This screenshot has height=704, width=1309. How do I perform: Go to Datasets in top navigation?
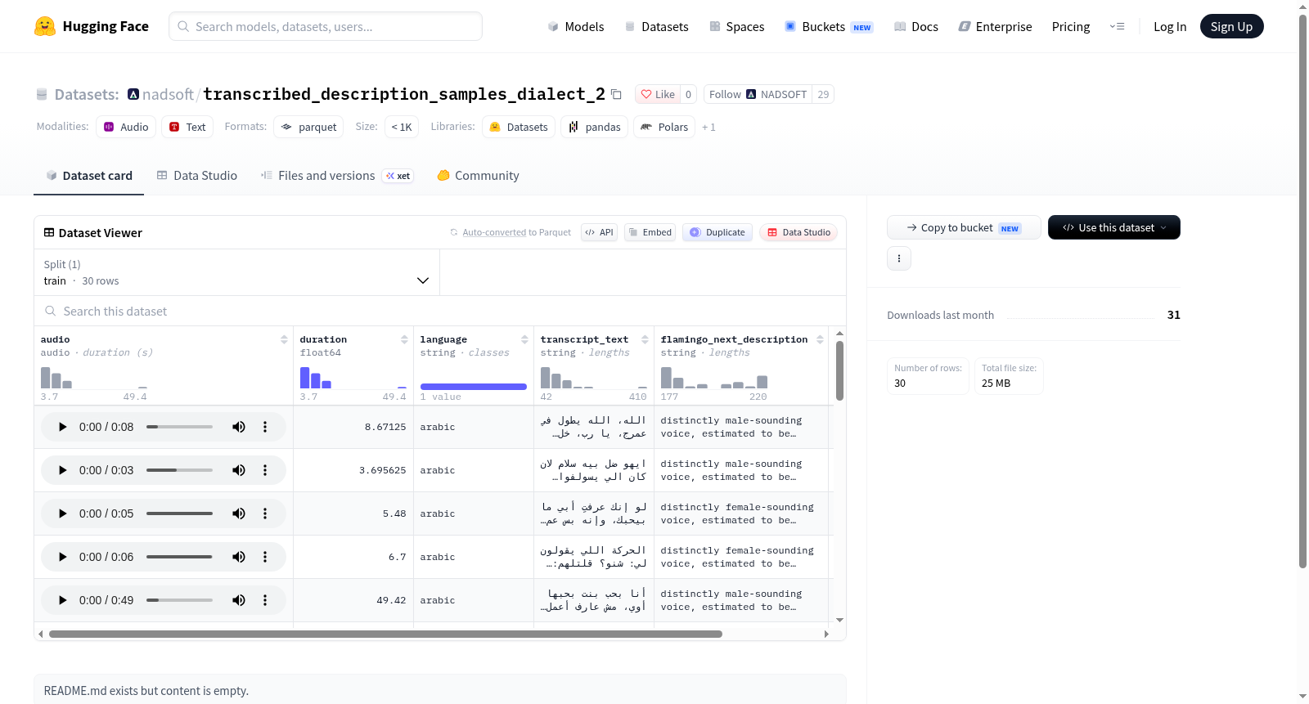656,26
